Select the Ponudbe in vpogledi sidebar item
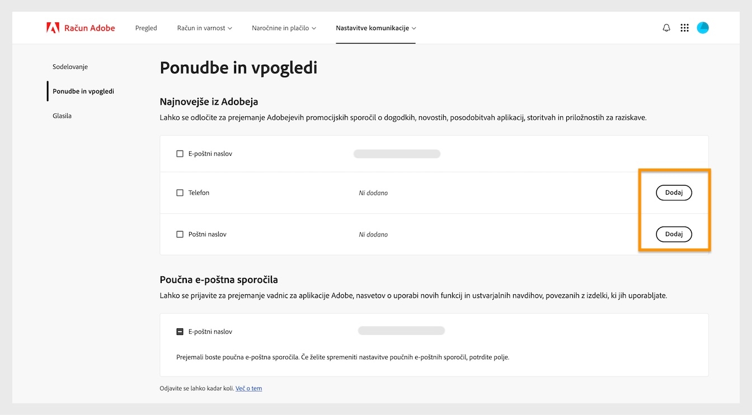This screenshot has width=752, height=415. click(83, 91)
